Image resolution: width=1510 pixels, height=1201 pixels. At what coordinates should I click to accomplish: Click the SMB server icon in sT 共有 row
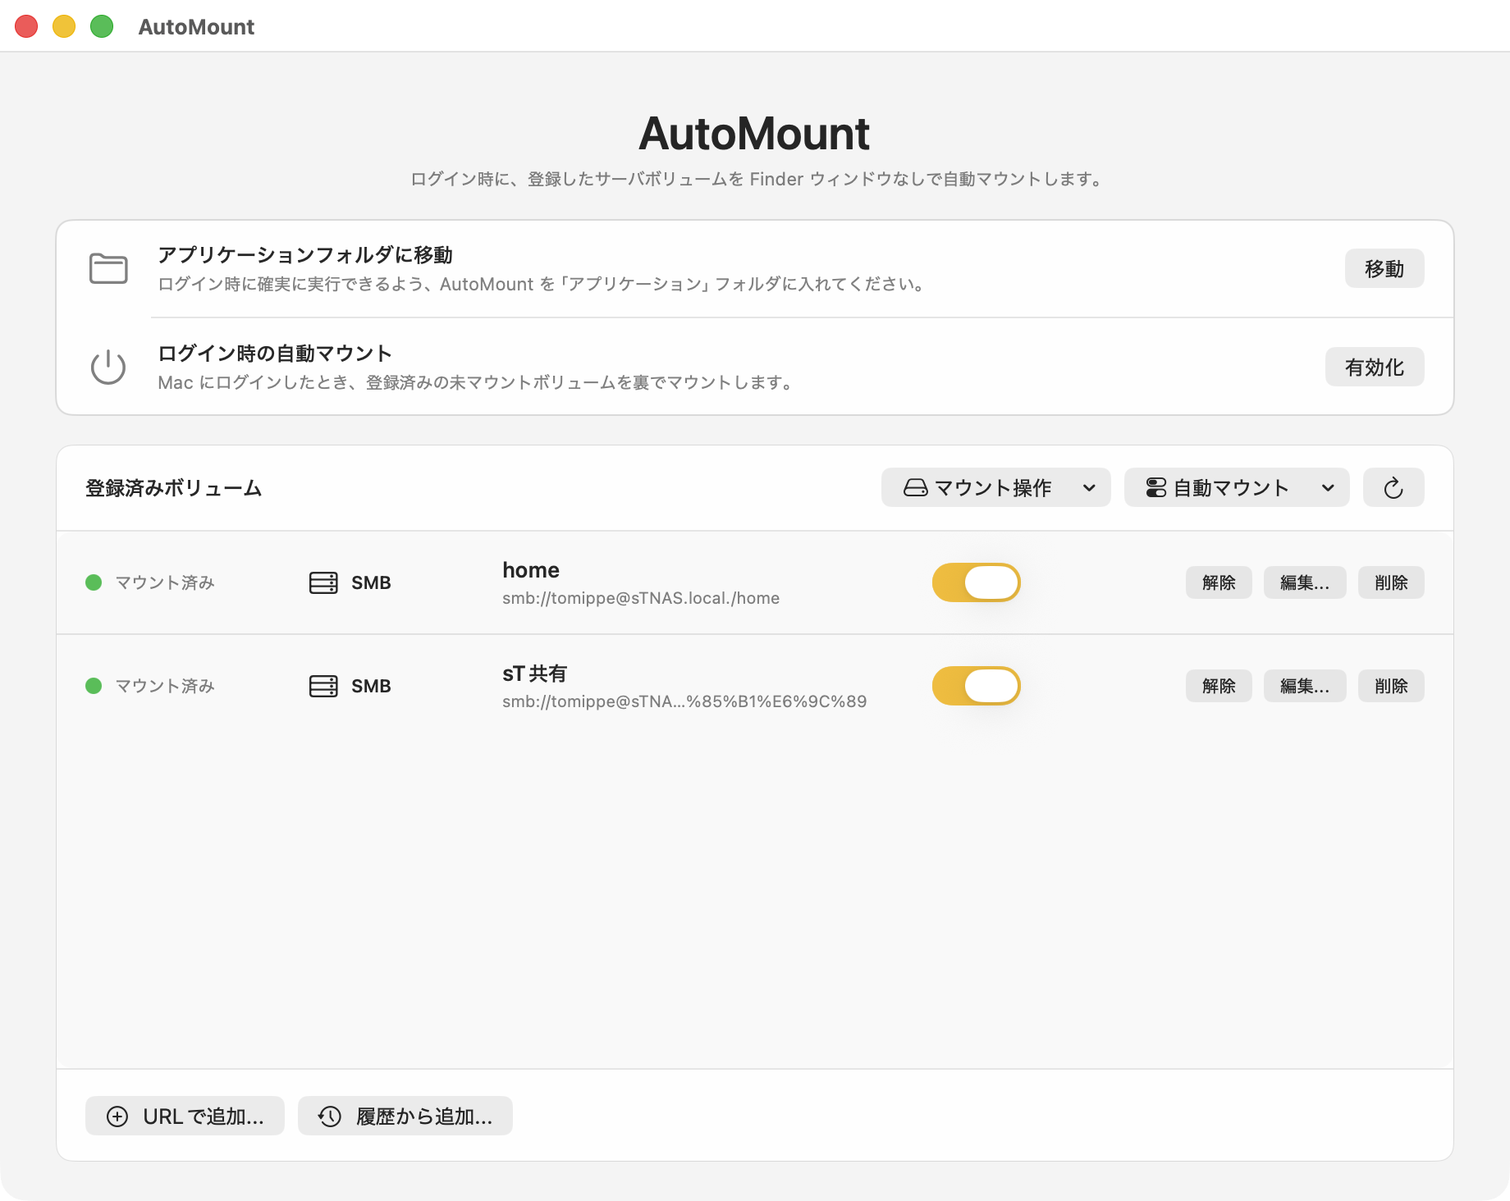[x=323, y=686]
